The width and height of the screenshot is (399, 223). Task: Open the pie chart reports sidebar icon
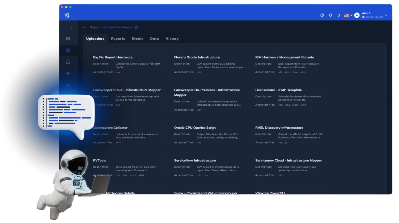click(68, 74)
